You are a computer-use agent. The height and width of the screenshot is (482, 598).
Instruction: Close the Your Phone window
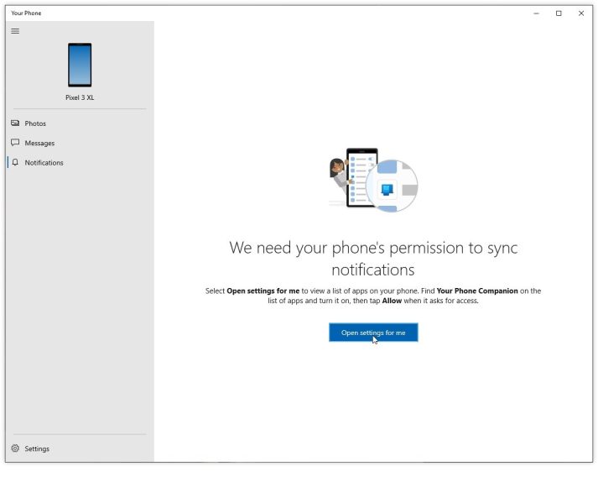pos(581,13)
